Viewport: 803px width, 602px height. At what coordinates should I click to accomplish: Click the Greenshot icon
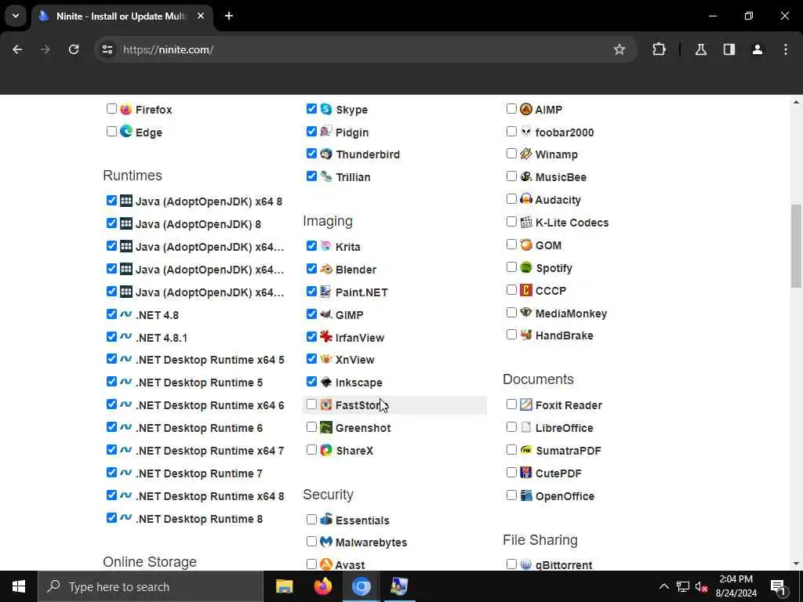point(325,427)
